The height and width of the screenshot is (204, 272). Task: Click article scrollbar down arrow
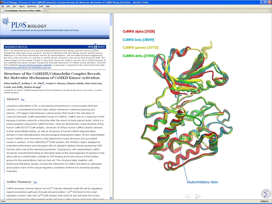point(110,198)
